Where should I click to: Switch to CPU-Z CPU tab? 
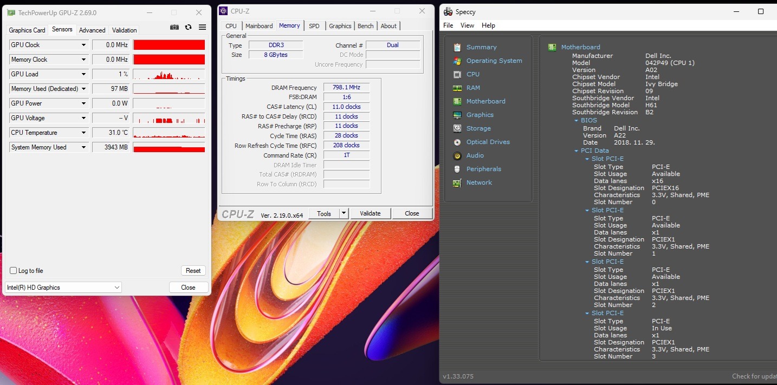coord(231,26)
